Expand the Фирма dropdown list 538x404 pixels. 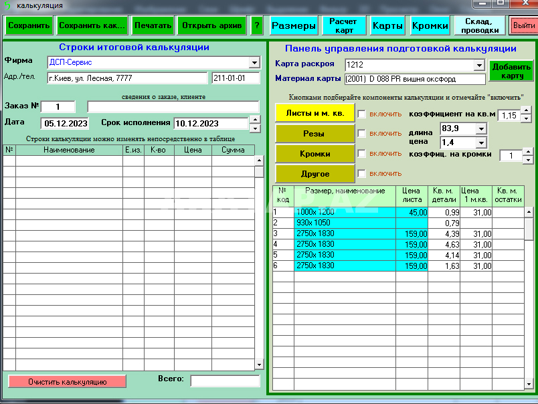[x=254, y=62]
